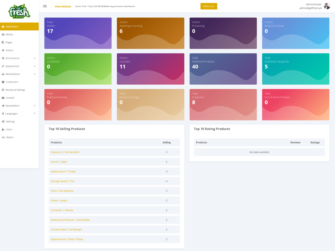
Task: Open Apple Gourd | Chipri Tinday link
Action: (67, 239)
